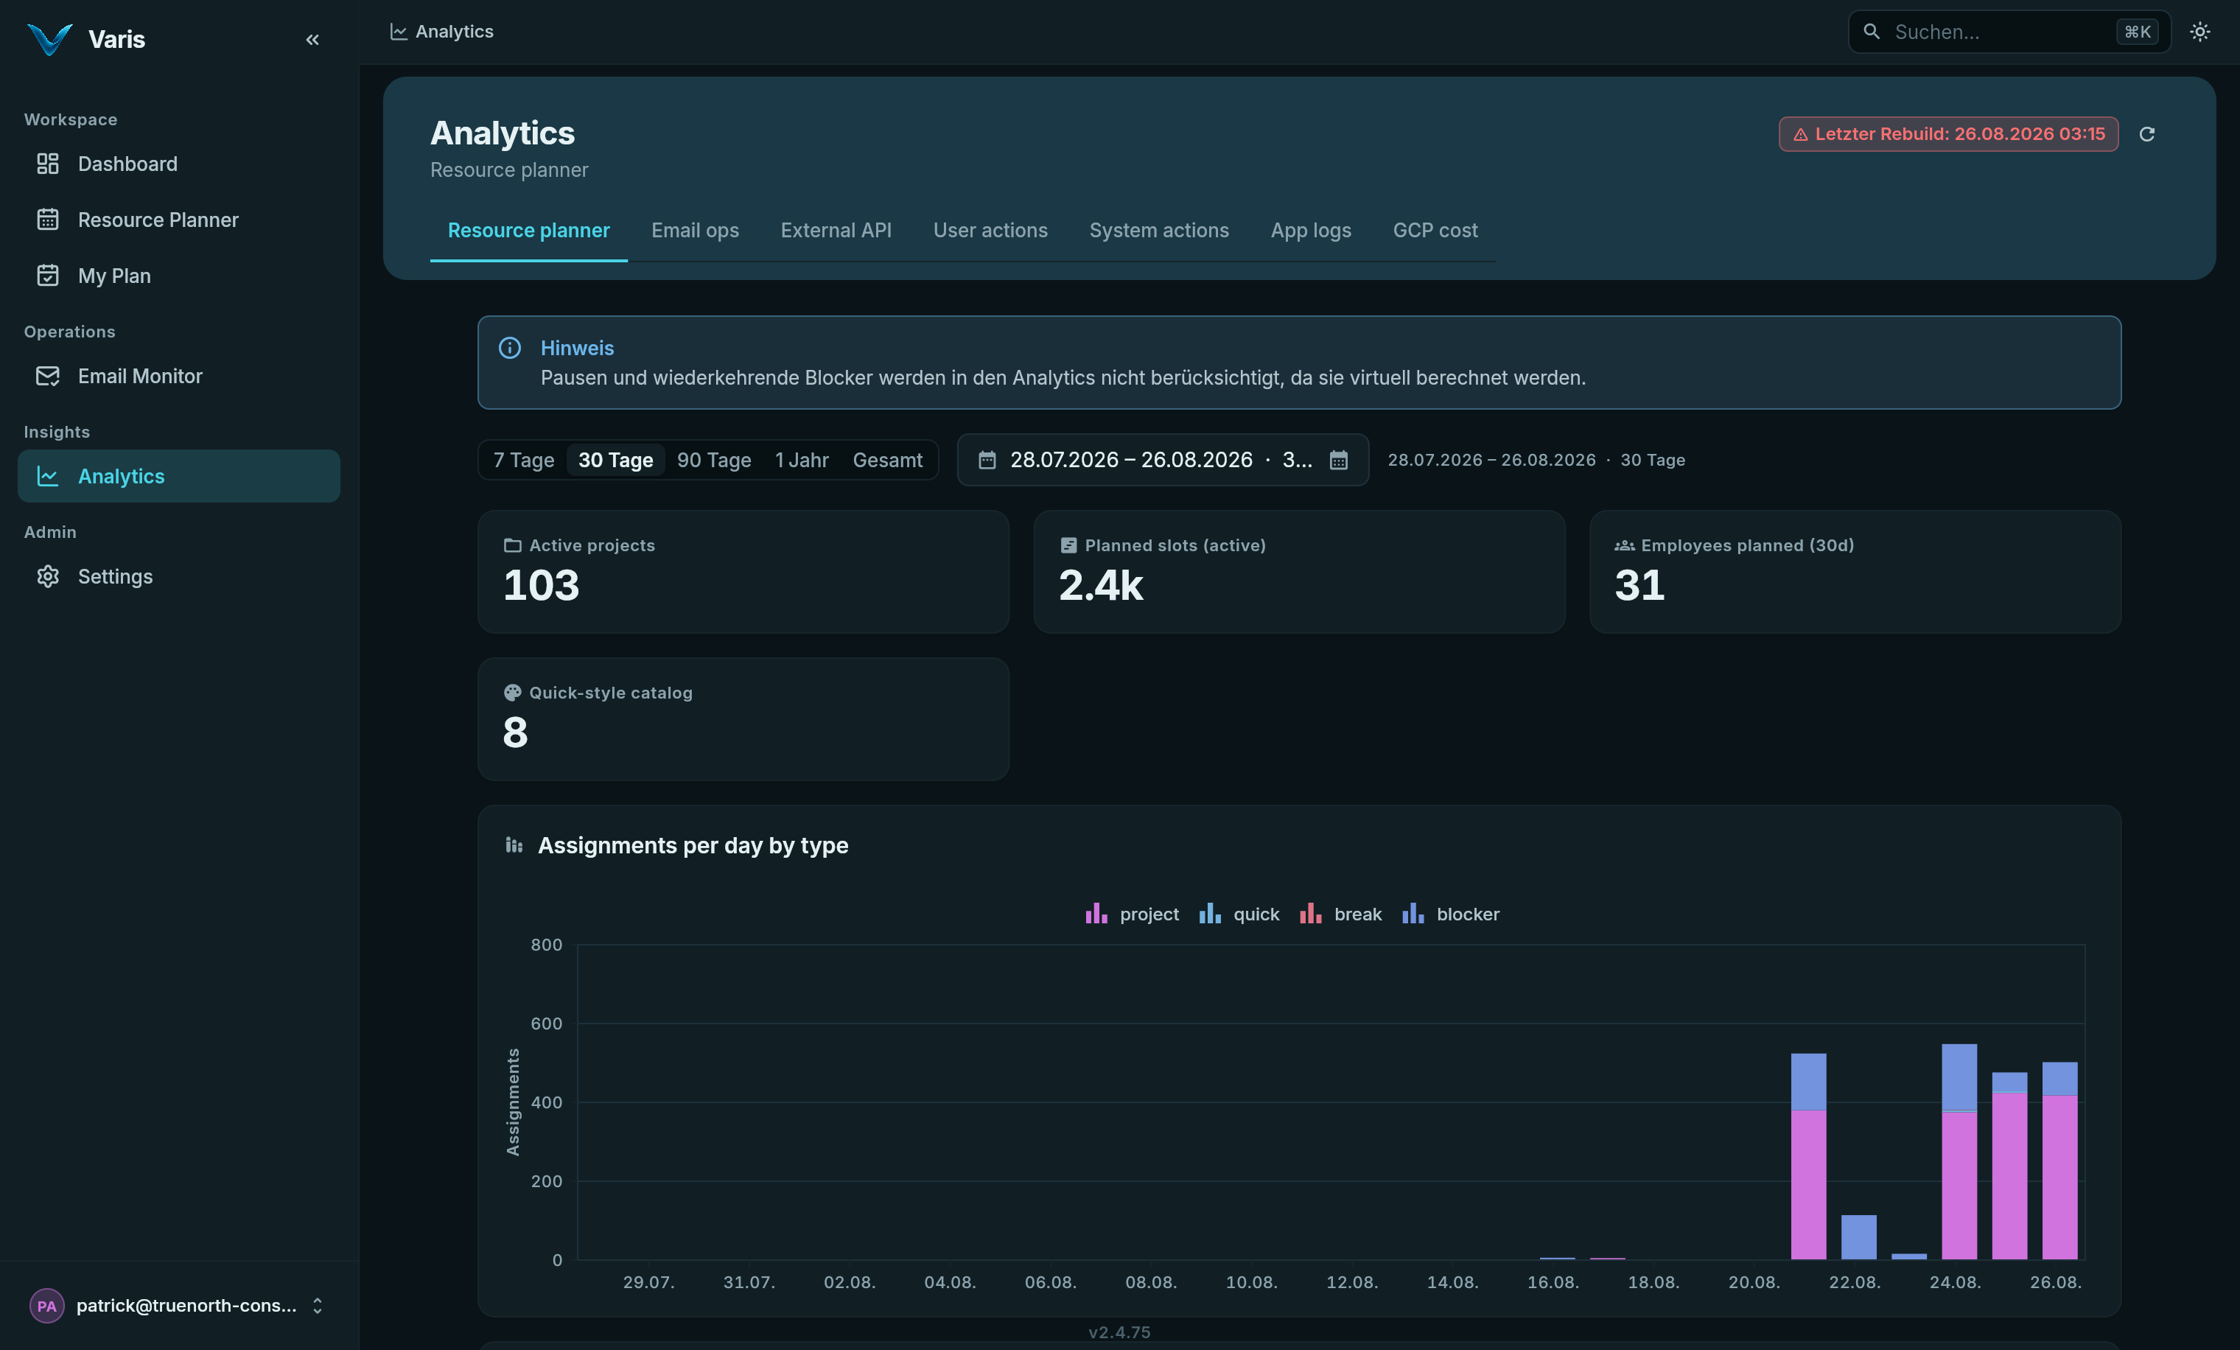Toggle light/dark theme sun icon
2240x1350 pixels.
pos(2199,32)
